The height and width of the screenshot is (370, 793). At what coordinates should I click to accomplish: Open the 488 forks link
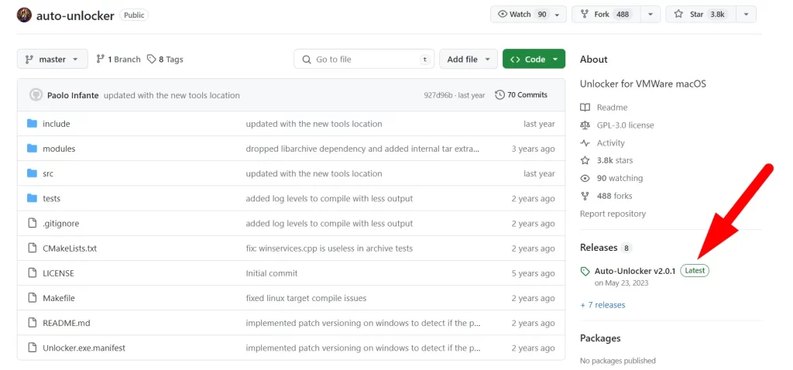point(614,196)
